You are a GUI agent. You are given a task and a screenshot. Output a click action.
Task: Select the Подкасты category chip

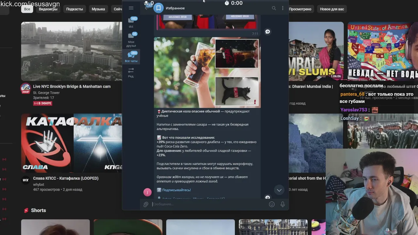point(74,9)
